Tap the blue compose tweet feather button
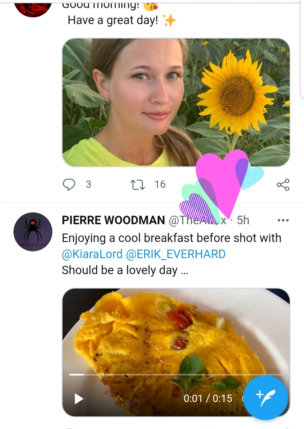This screenshot has height=429, width=304. pos(265,397)
